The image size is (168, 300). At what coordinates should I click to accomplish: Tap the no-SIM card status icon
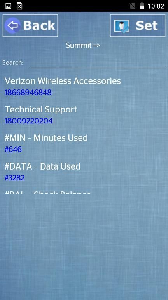coord(133,6)
